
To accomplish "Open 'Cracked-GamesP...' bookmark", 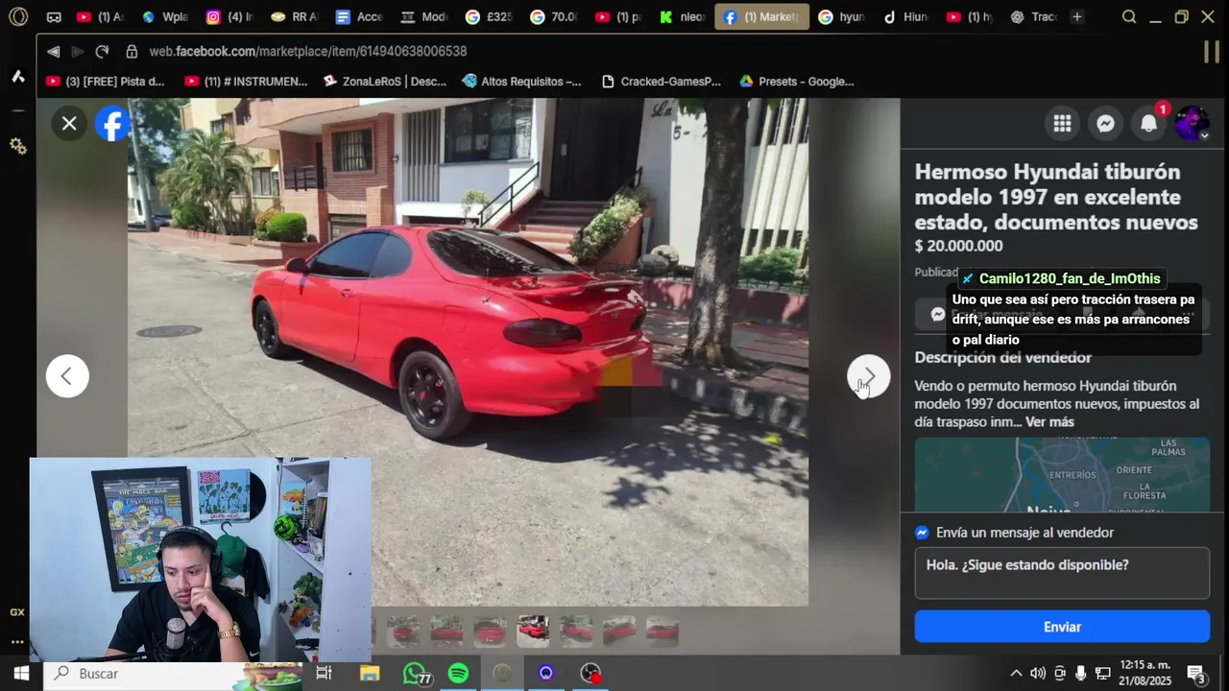I will [661, 82].
